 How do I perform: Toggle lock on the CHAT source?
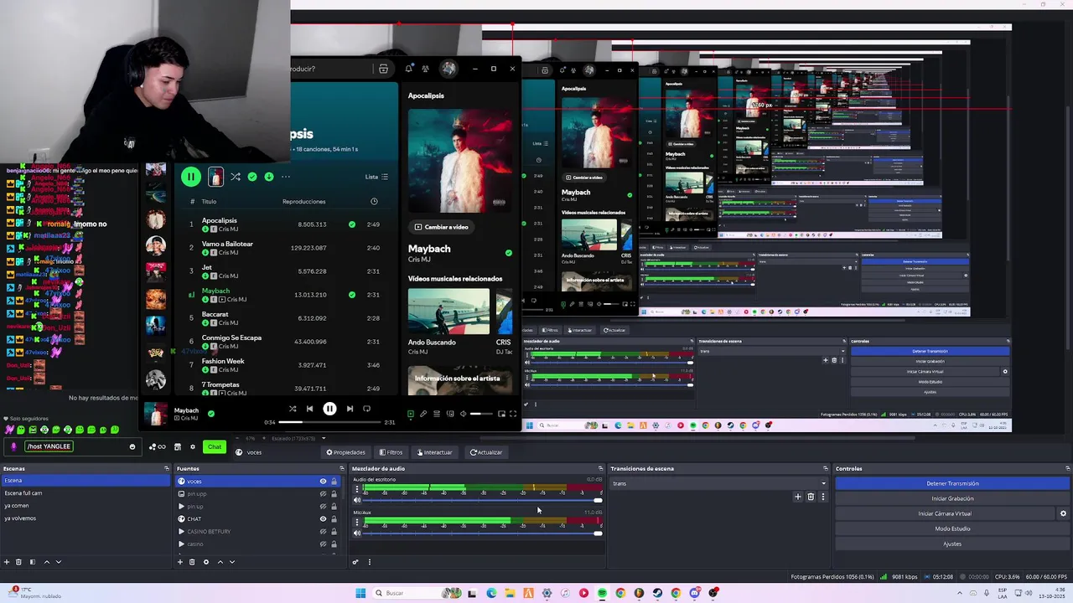(334, 519)
